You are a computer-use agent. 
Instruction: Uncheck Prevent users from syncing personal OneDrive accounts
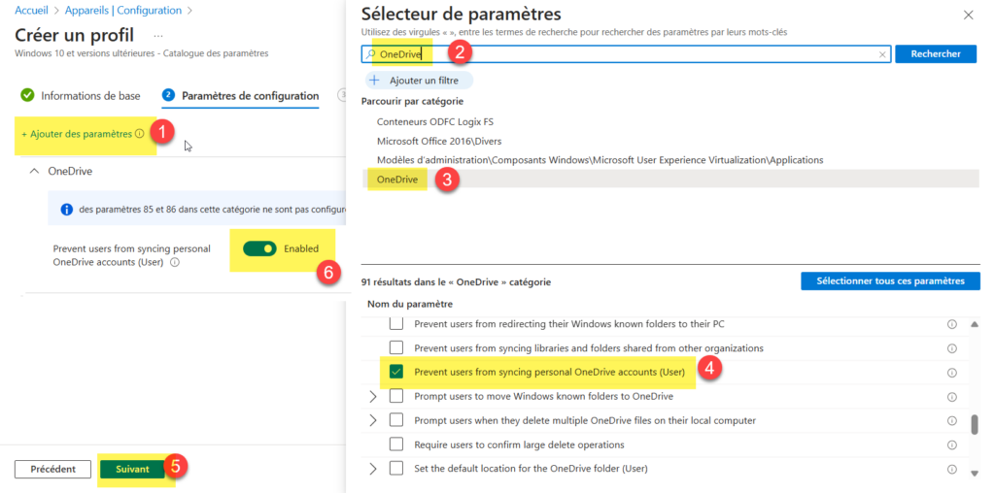(396, 373)
